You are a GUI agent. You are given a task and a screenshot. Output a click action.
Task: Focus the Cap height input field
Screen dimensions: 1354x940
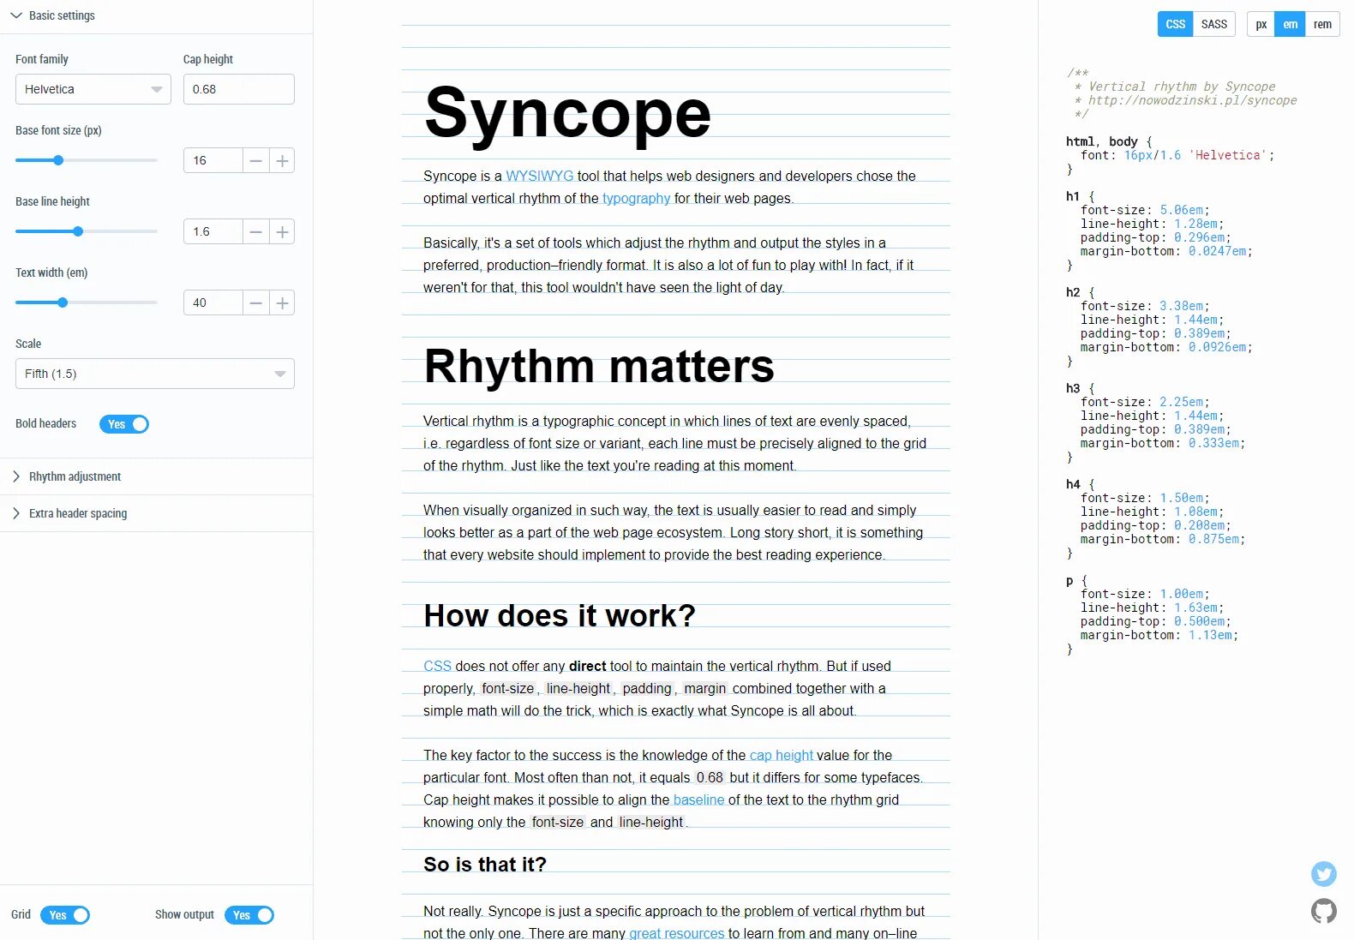coord(239,89)
